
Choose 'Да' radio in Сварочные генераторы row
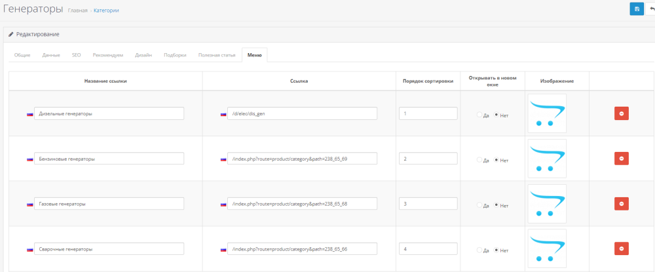479,250
